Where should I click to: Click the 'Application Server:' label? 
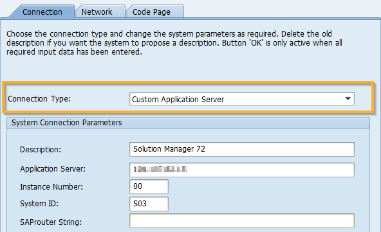pyautogui.click(x=53, y=169)
